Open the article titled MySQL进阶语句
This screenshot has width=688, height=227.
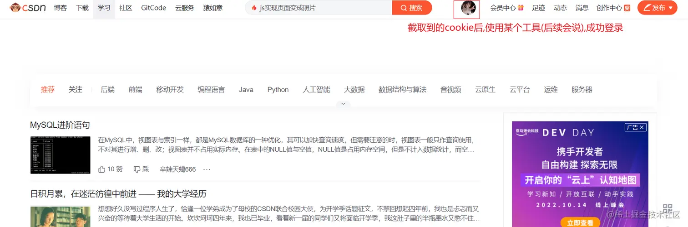coord(60,125)
